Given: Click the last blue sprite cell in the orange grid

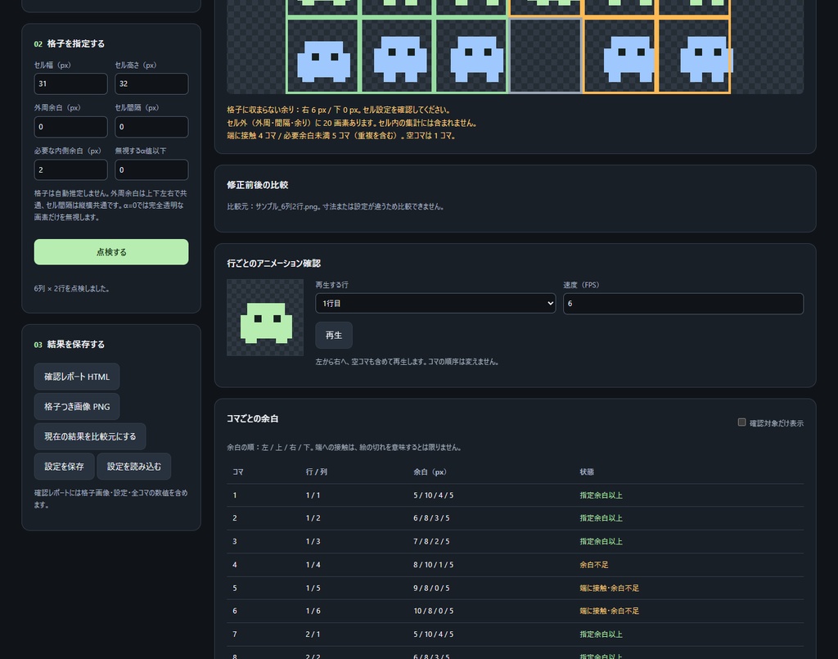Looking at the screenshot, I should coord(694,56).
